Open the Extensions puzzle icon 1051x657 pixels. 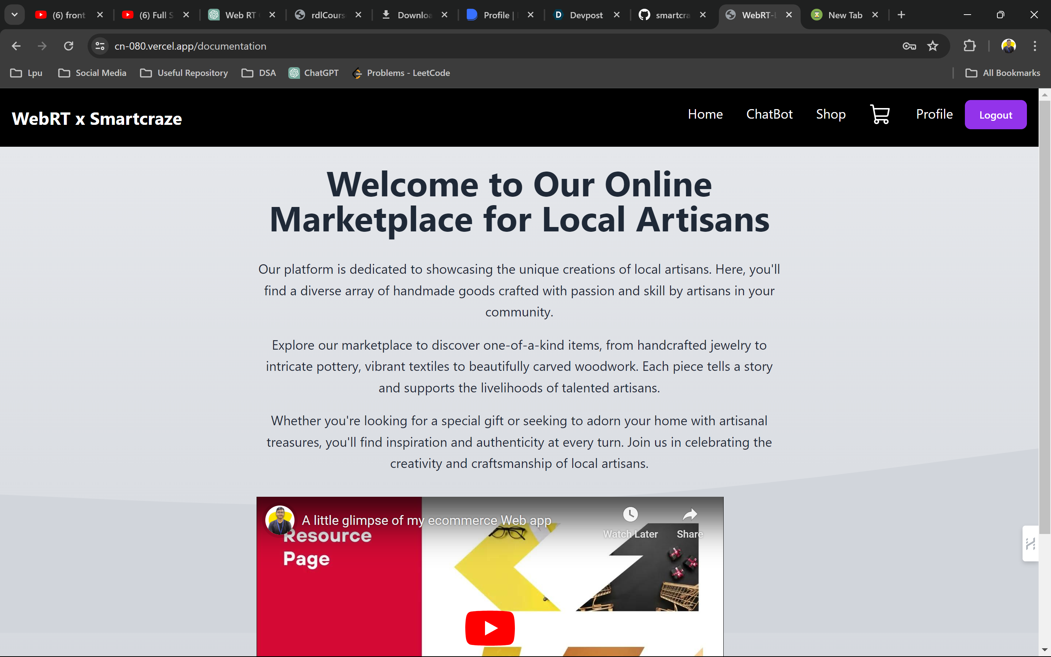969,46
